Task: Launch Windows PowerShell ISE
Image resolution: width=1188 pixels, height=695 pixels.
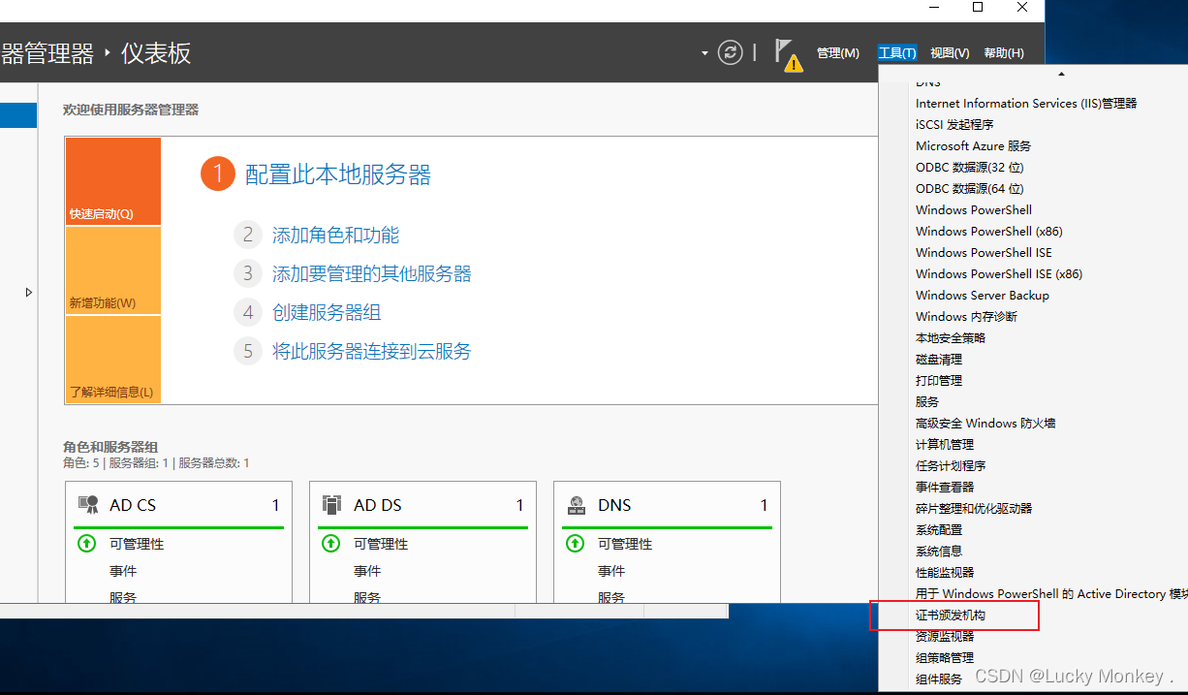Action: [x=984, y=252]
